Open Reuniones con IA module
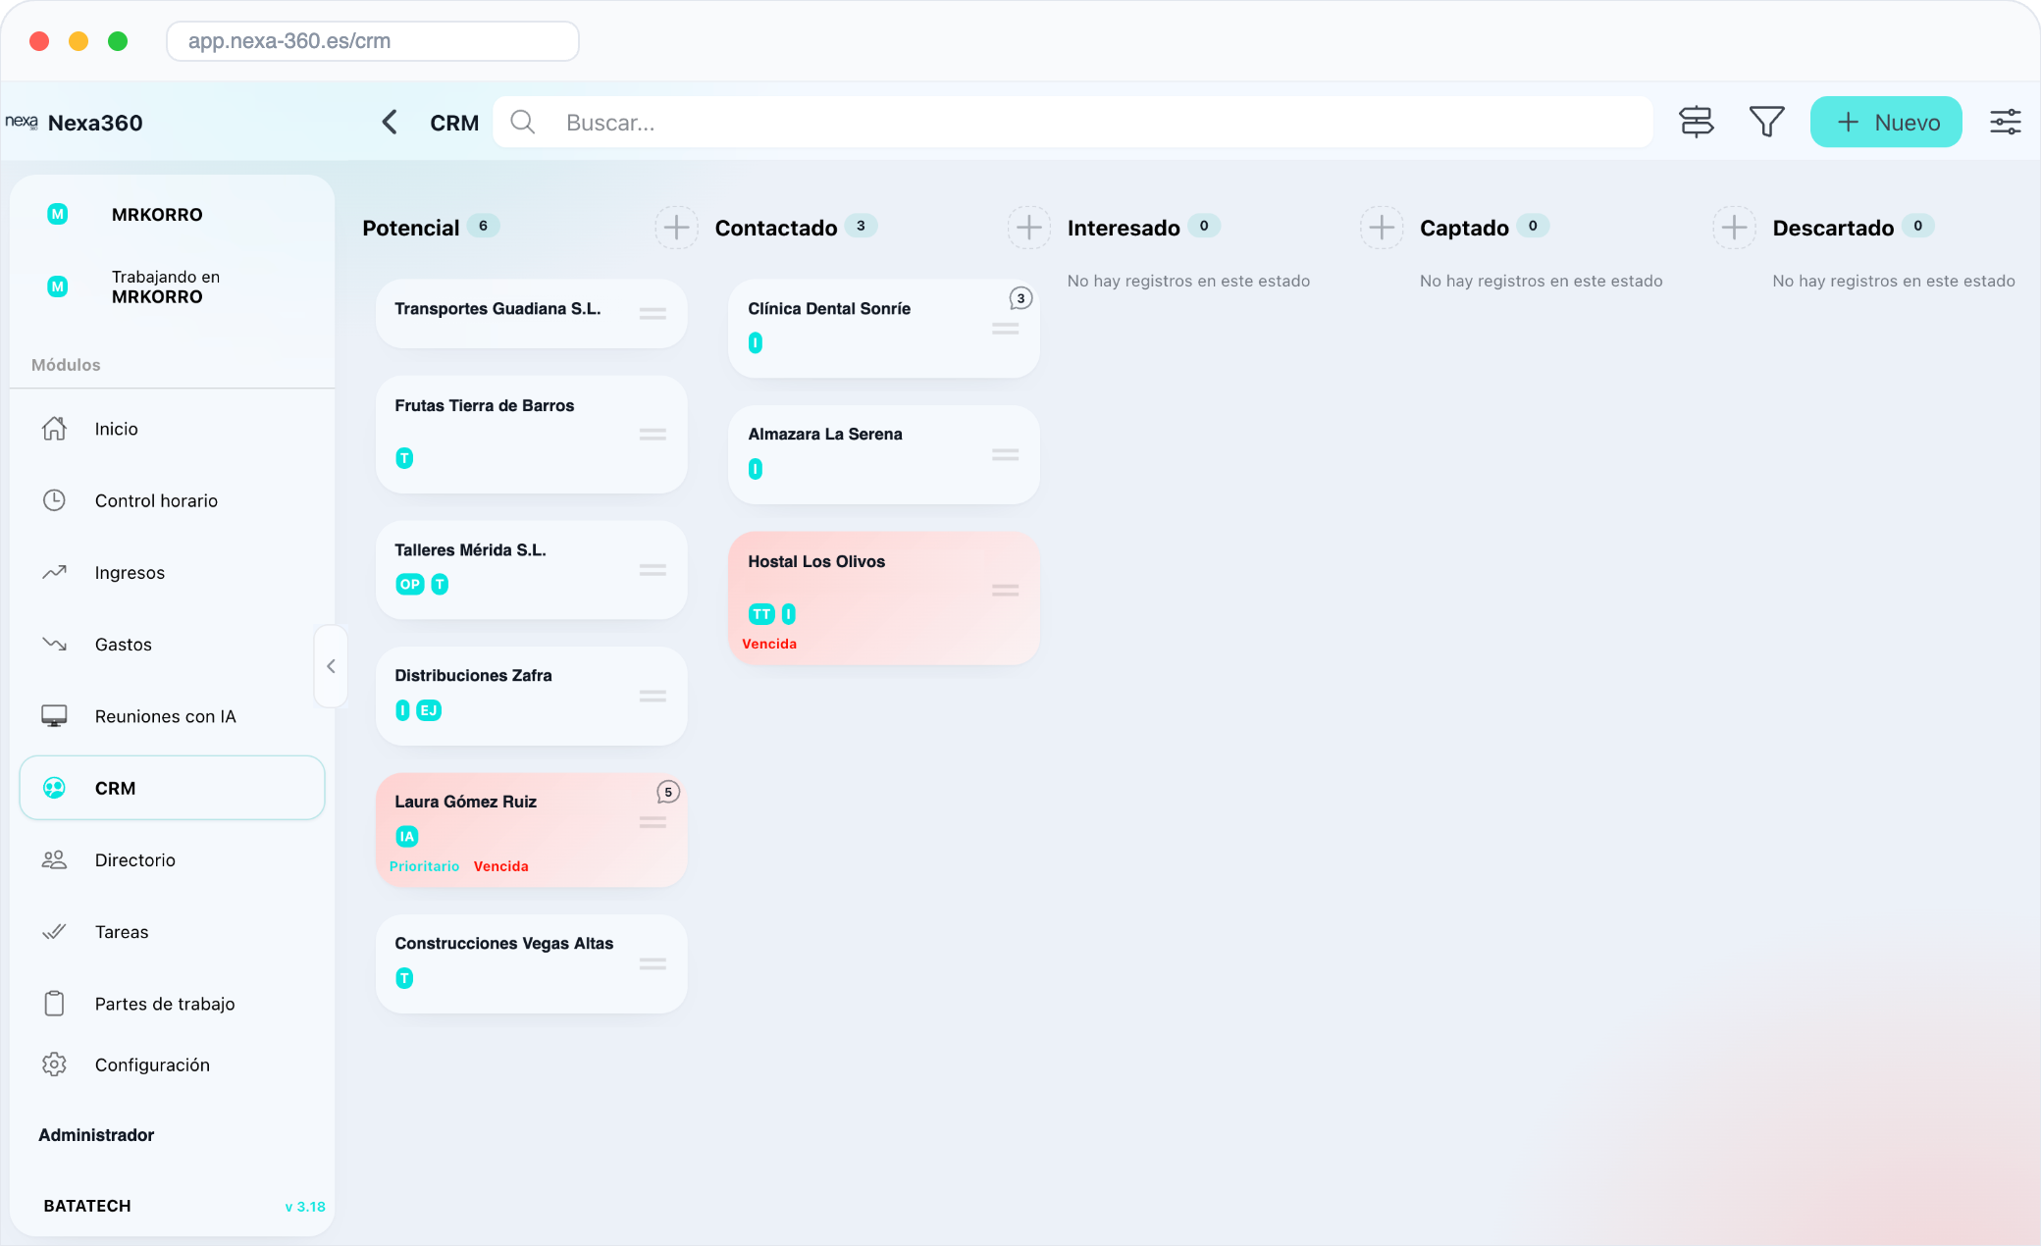Viewport: 2041px width, 1246px height. click(172, 716)
